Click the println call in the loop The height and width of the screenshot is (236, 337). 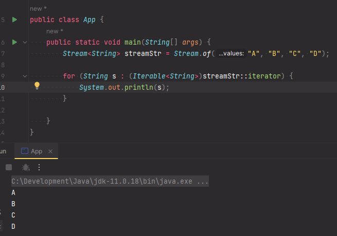click(139, 87)
